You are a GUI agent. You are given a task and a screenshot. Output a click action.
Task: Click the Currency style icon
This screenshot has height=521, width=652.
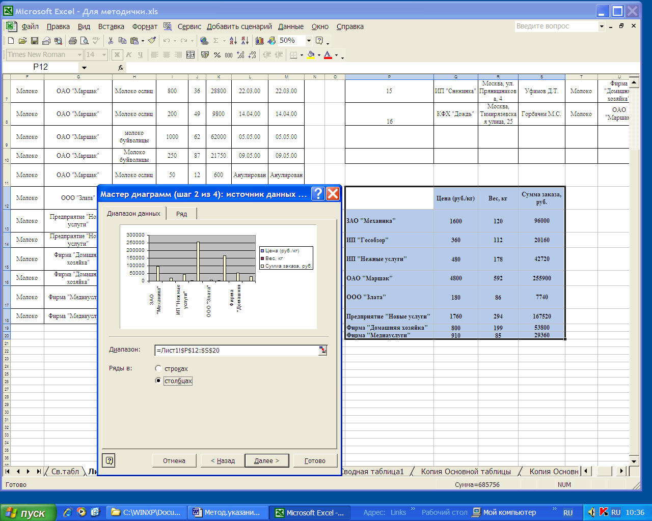tap(205, 55)
